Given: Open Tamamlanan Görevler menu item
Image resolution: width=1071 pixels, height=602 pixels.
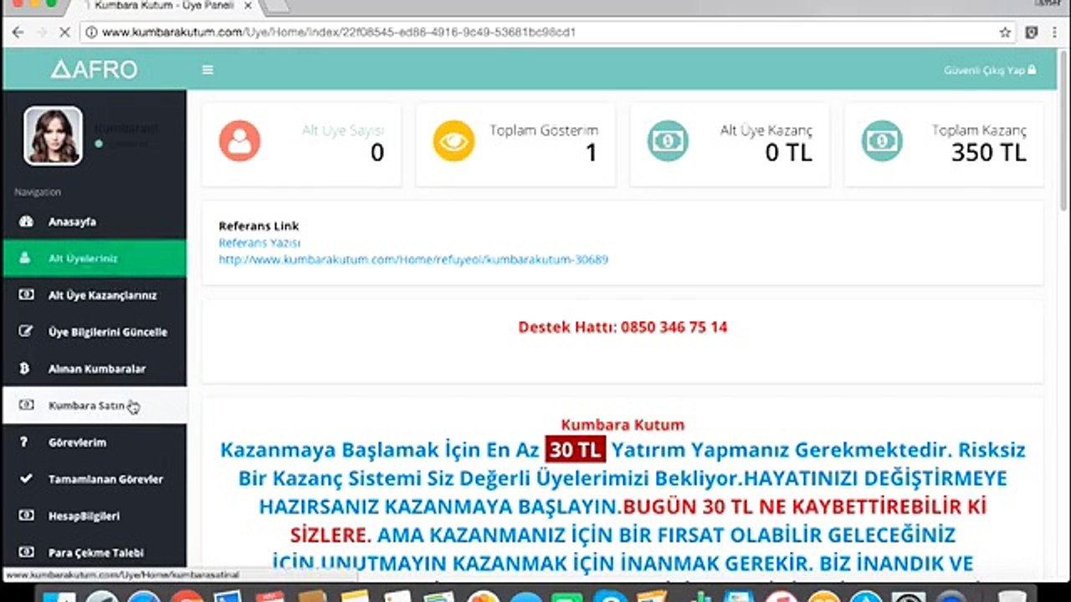Looking at the screenshot, I should (x=94, y=479).
